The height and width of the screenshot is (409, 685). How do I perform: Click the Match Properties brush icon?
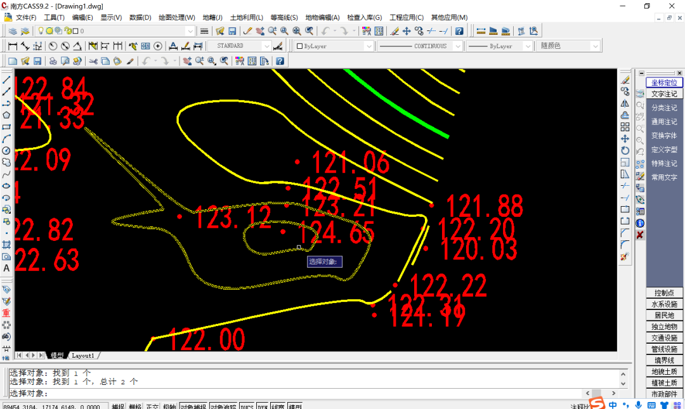point(130,61)
